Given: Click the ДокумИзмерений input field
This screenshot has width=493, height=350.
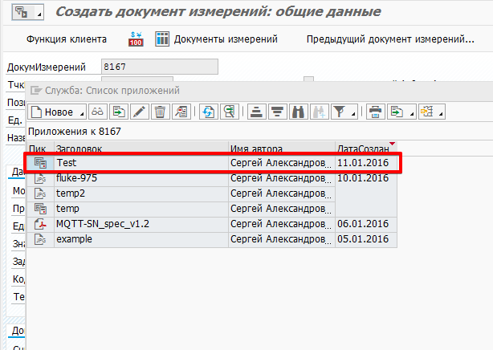Looking at the screenshot, I should (x=159, y=67).
